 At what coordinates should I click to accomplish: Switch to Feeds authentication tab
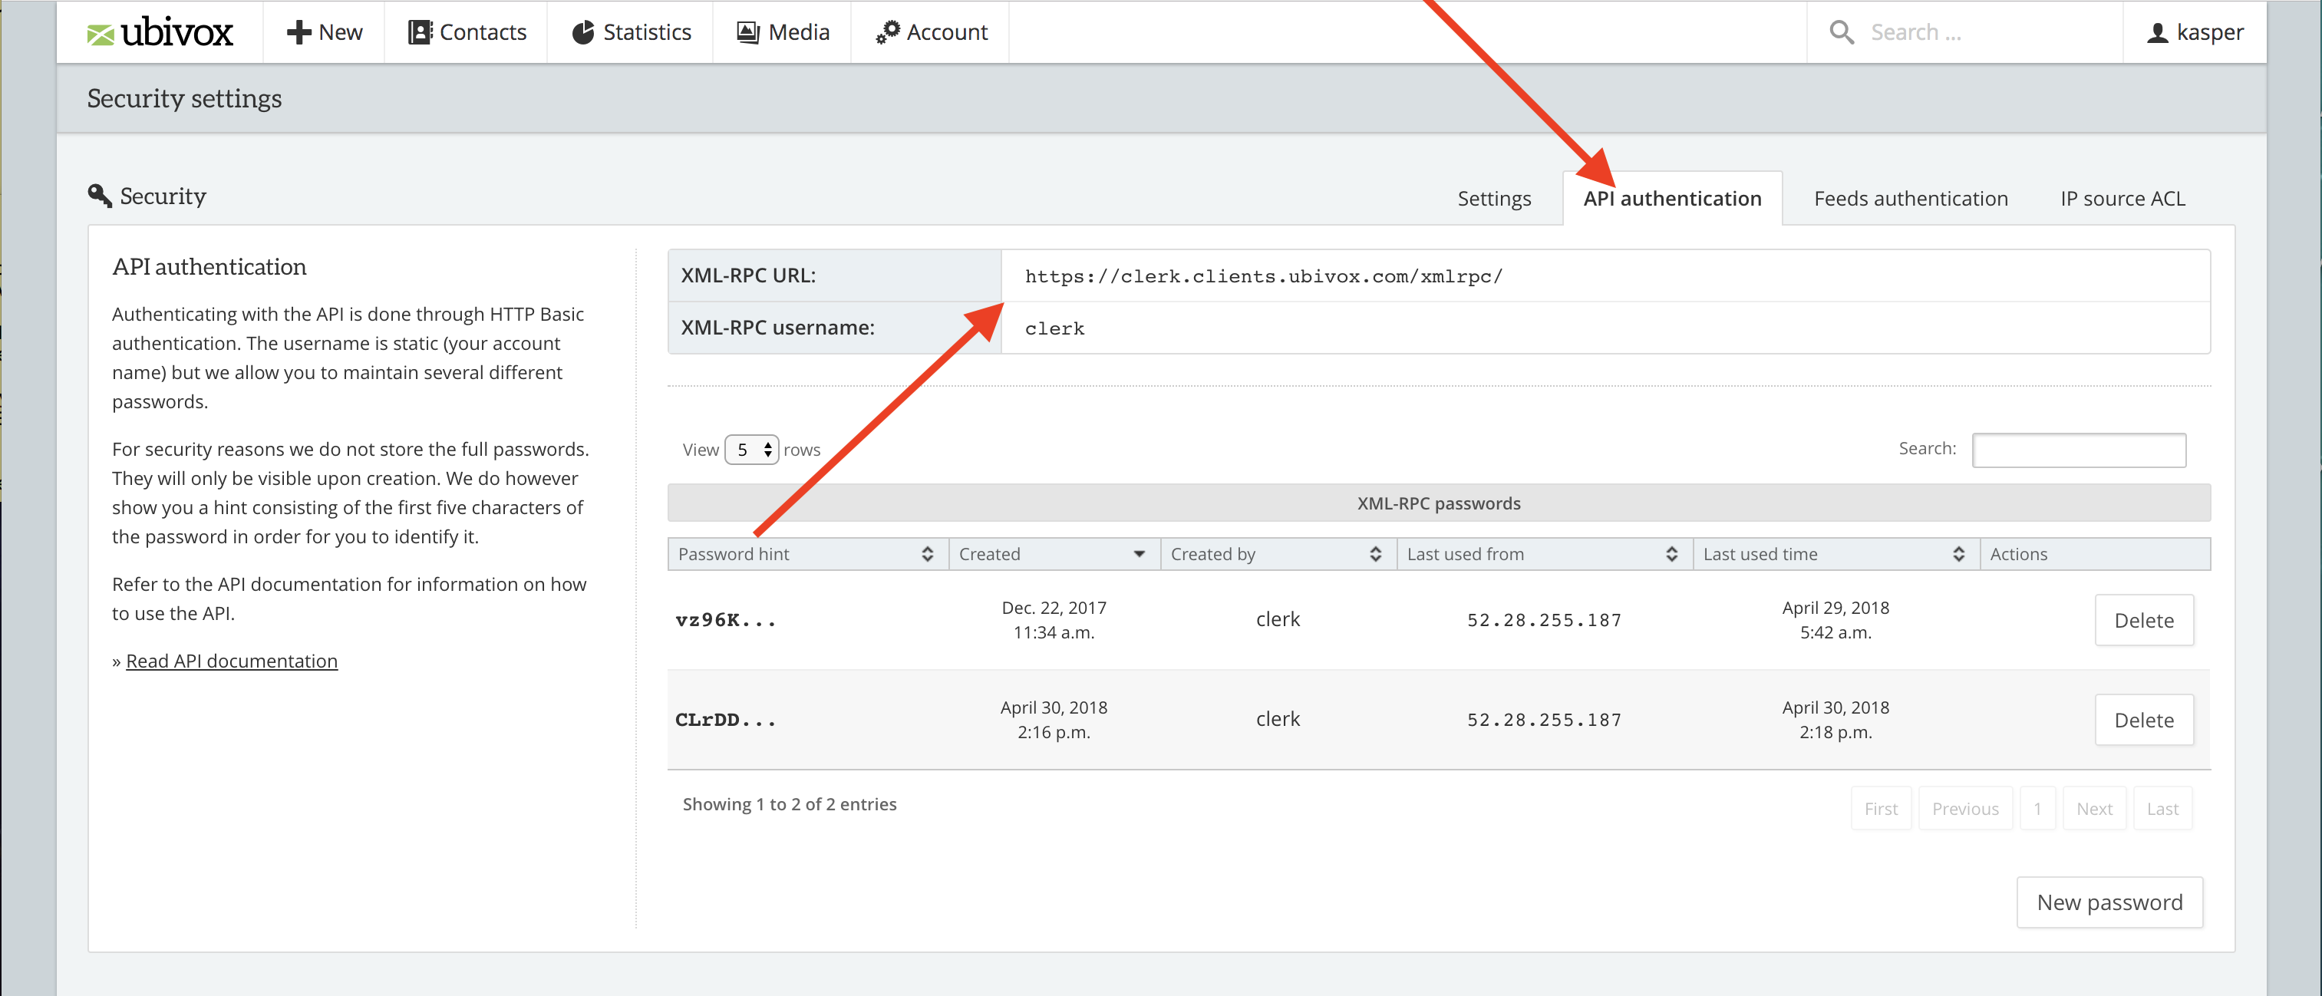(x=1910, y=198)
